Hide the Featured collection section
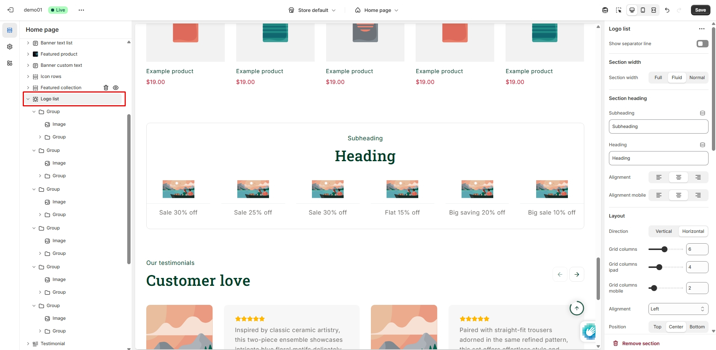Viewport: 716px width, 350px height. coord(116,88)
